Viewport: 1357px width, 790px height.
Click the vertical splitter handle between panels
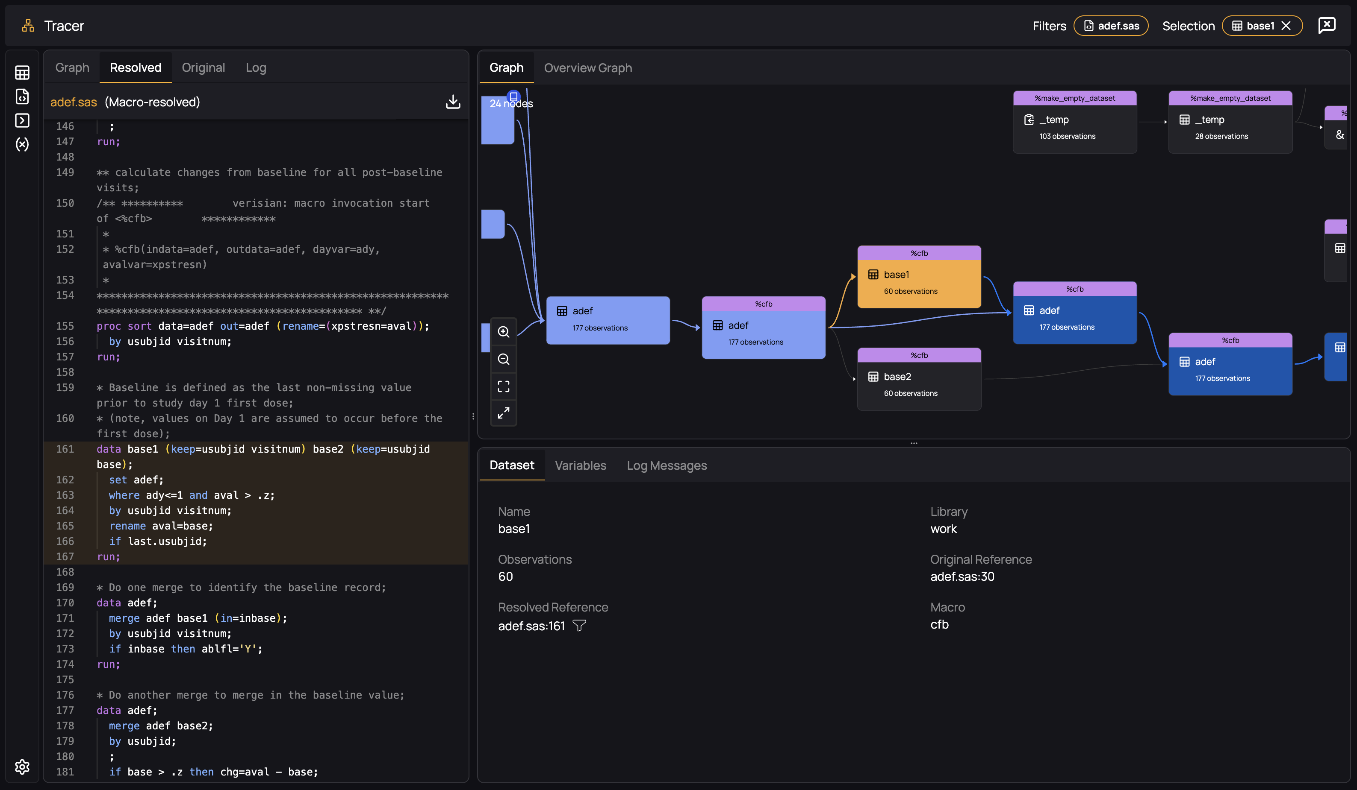[473, 416]
